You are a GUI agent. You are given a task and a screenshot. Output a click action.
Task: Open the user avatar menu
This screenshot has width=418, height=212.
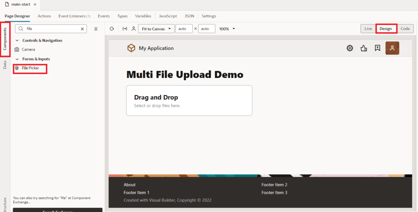click(x=392, y=48)
